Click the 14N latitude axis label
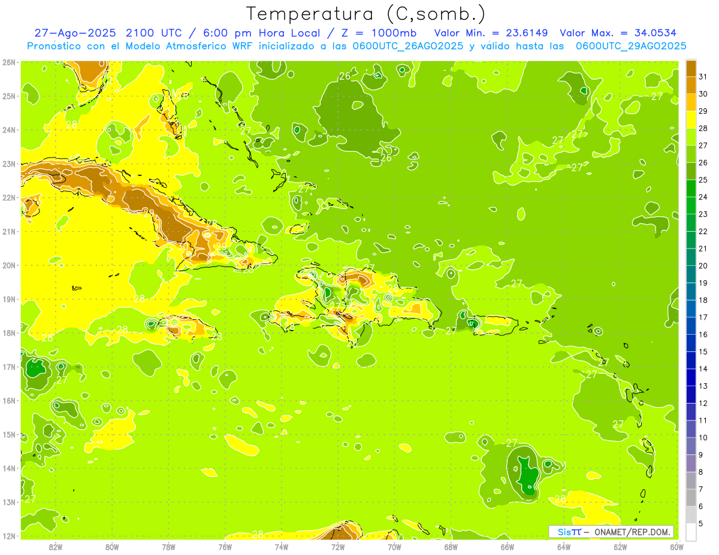The width and height of the screenshot is (719, 555). pos(9,468)
